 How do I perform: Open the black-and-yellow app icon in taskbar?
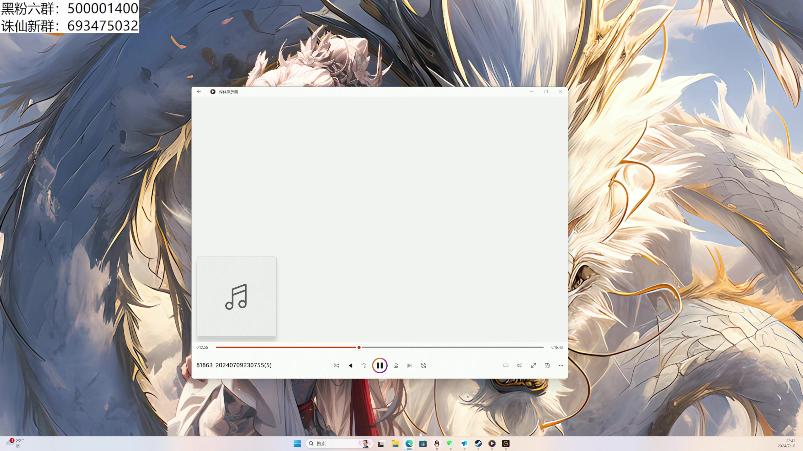(506, 443)
